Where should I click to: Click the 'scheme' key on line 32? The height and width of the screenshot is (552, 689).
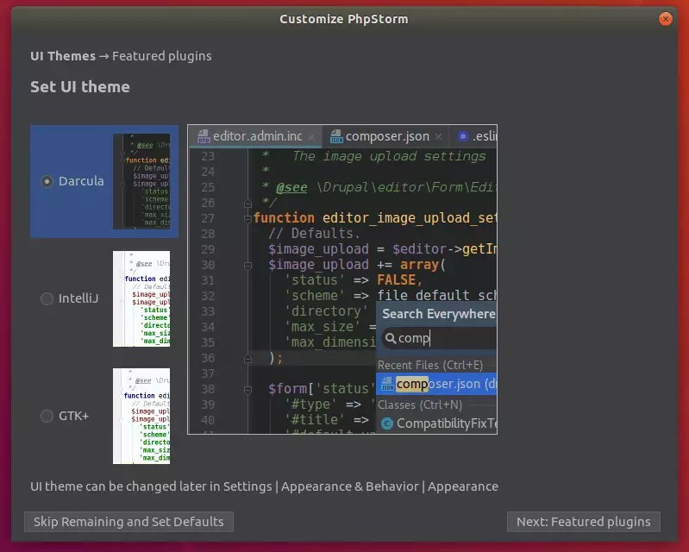click(315, 296)
